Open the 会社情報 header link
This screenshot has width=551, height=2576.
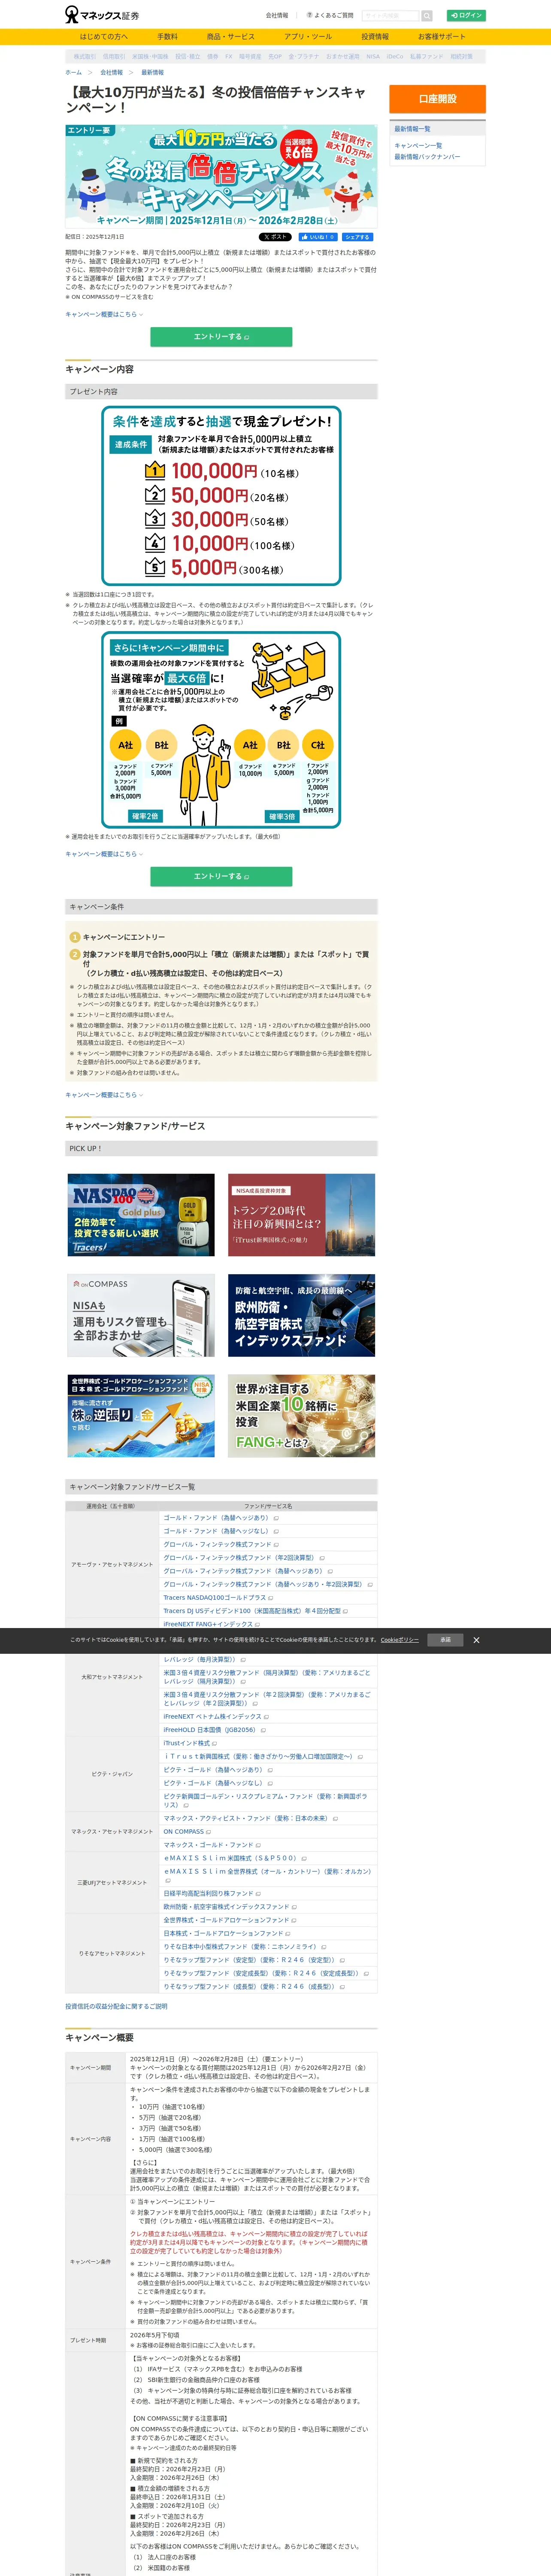pyautogui.click(x=277, y=16)
